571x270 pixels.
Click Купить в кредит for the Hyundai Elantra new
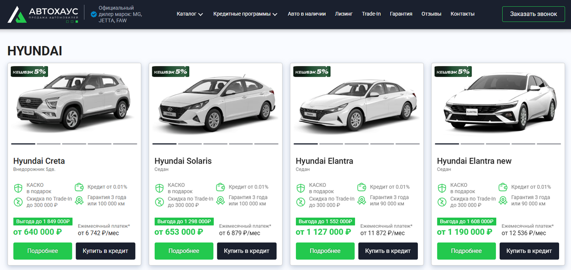529,251
